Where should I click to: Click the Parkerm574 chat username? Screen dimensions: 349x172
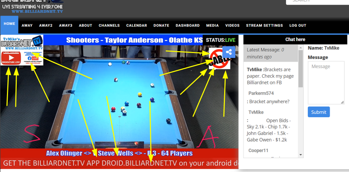(261, 93)
